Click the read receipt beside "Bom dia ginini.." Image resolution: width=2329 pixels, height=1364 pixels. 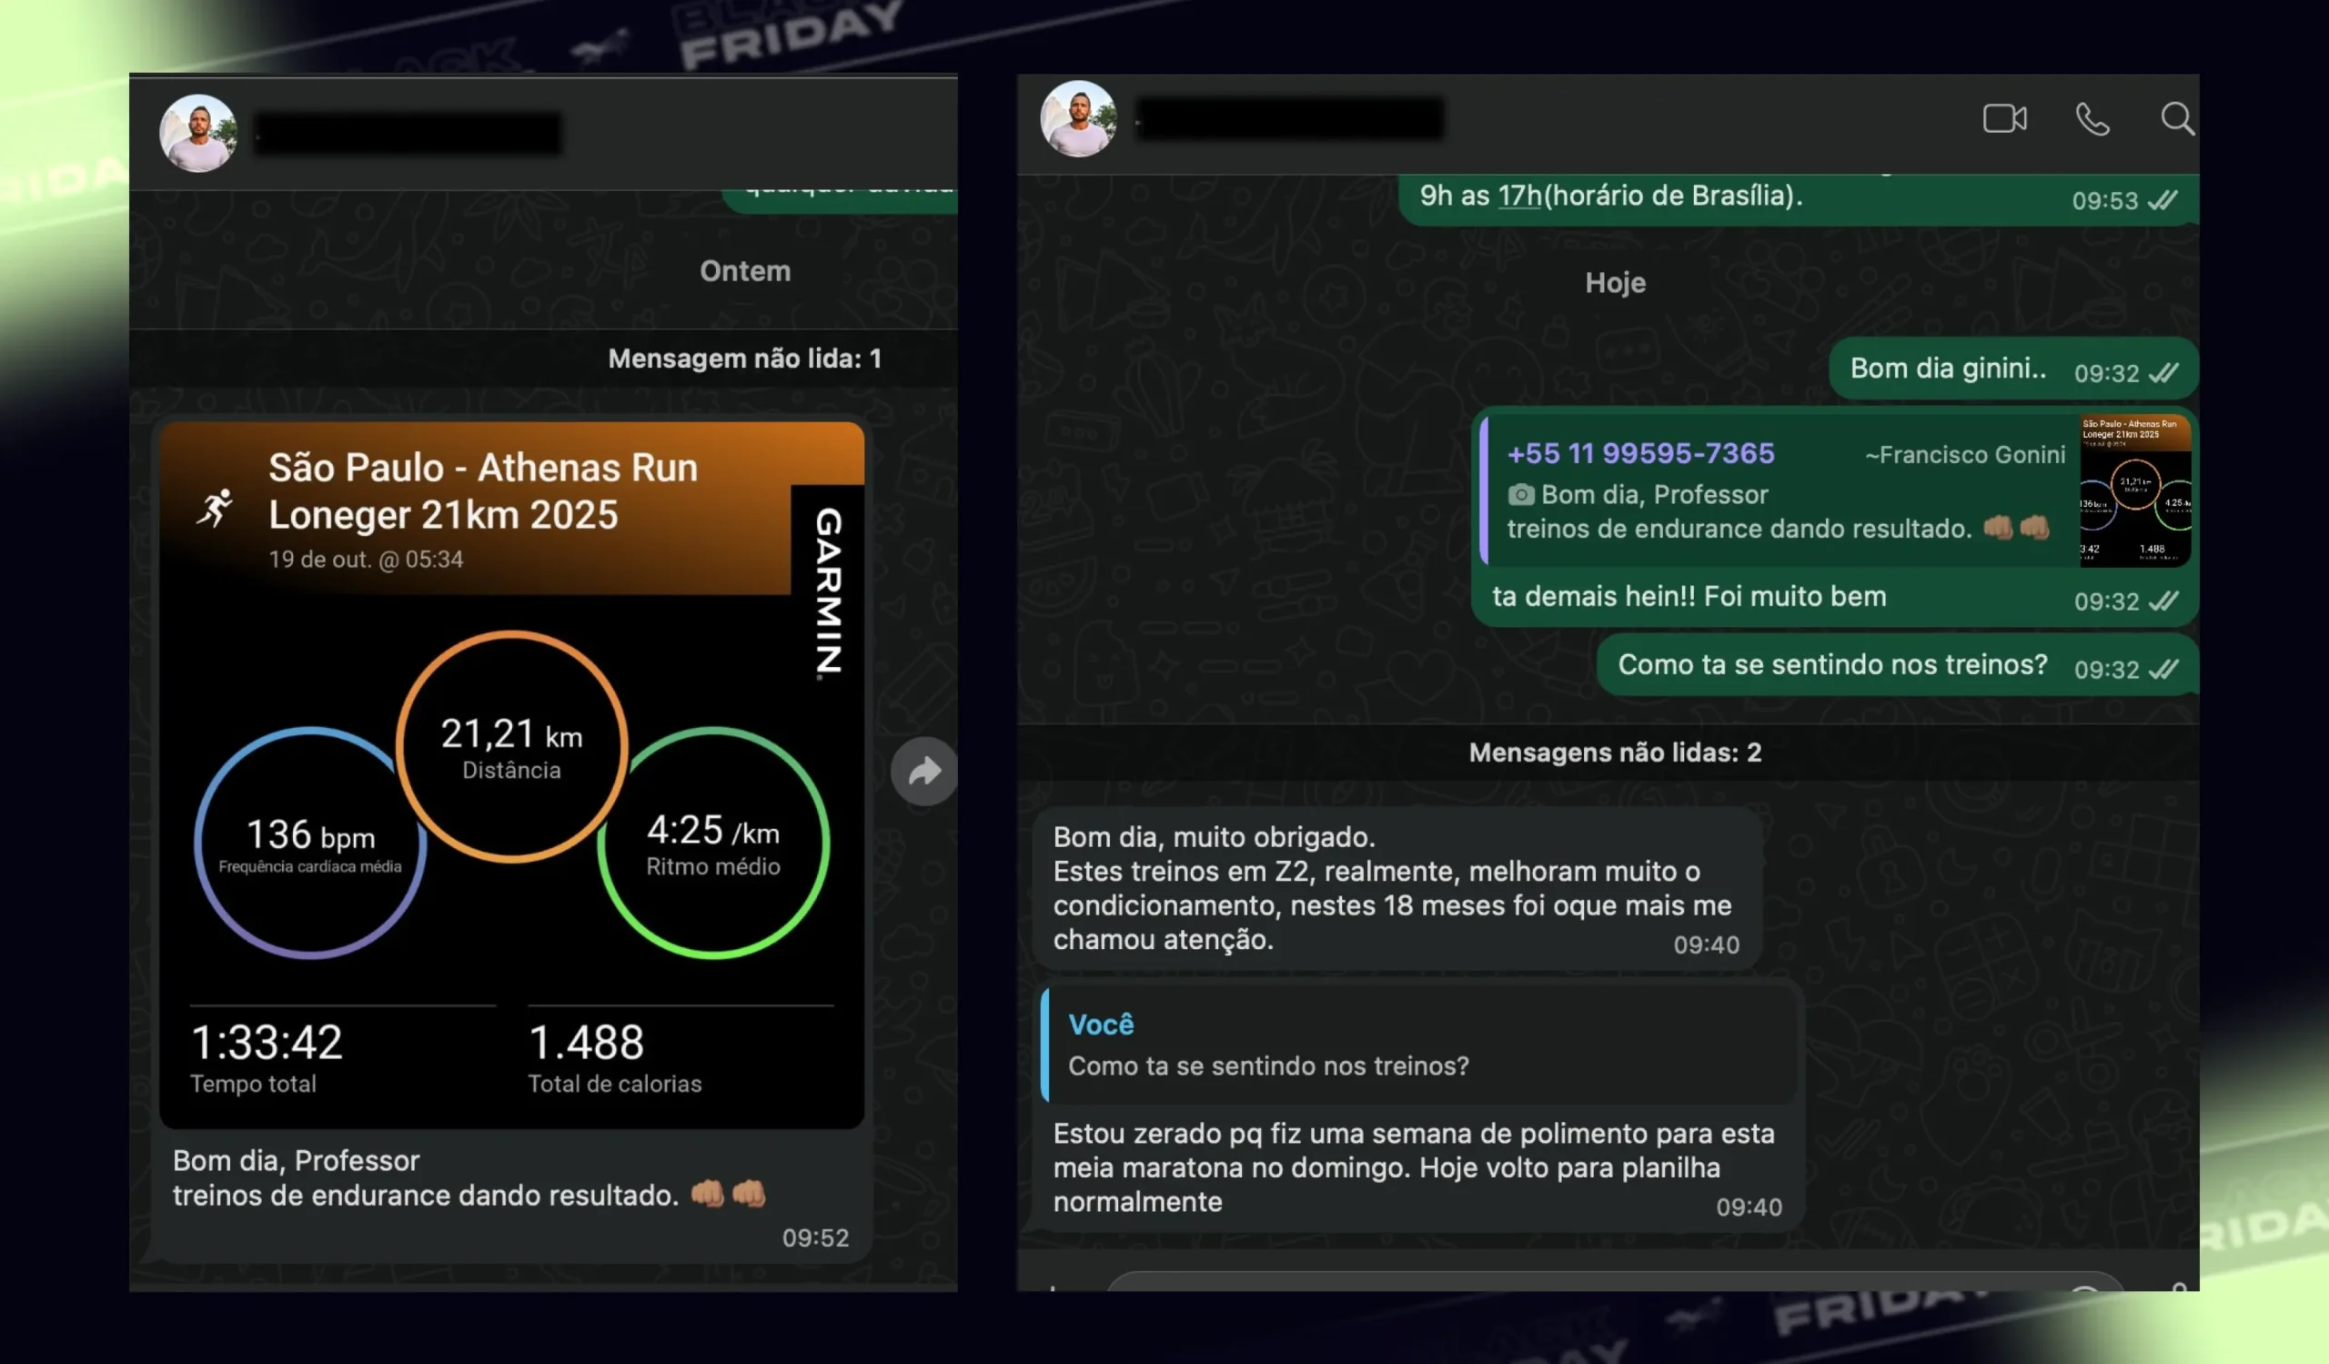coord(2163,372)
